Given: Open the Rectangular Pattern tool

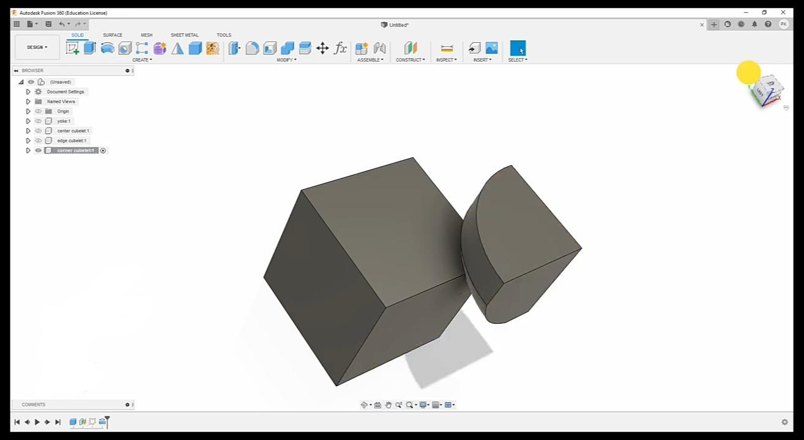Looking at the screenshot, I should [x=142, y=48].
